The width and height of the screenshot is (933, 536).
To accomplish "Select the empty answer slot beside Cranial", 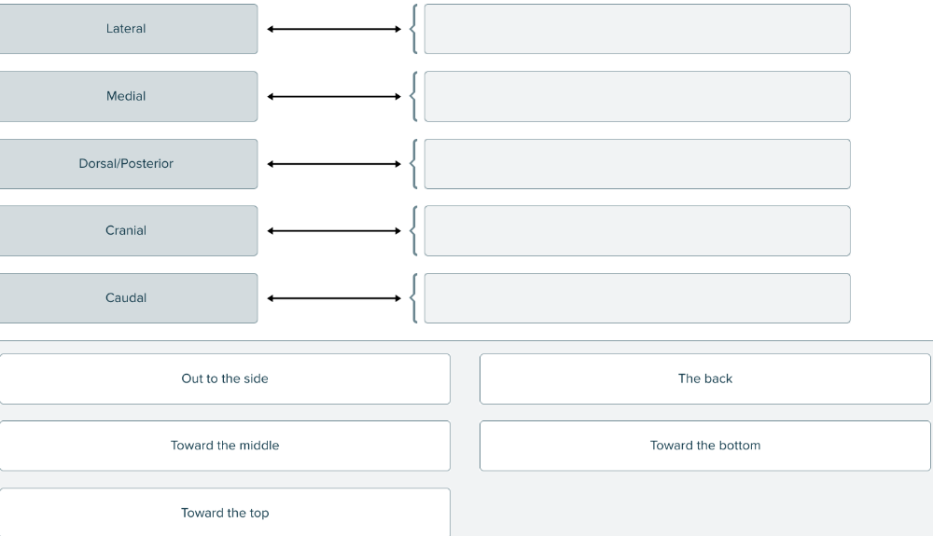I will 637,231.
